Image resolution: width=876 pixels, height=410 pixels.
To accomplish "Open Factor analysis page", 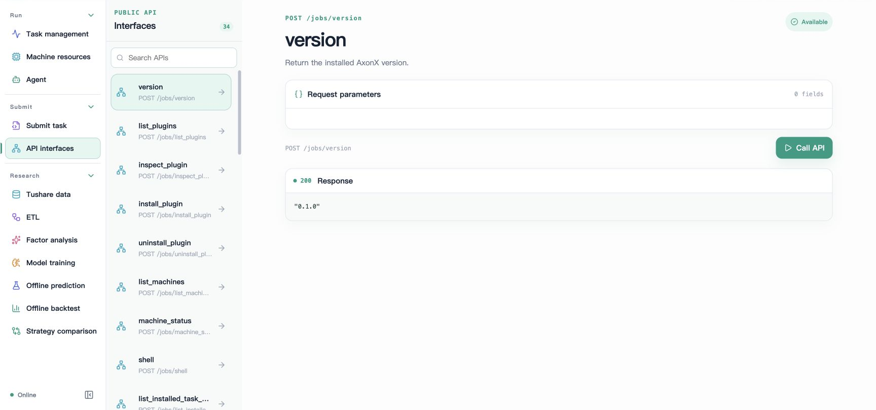I will coord(53,240).
